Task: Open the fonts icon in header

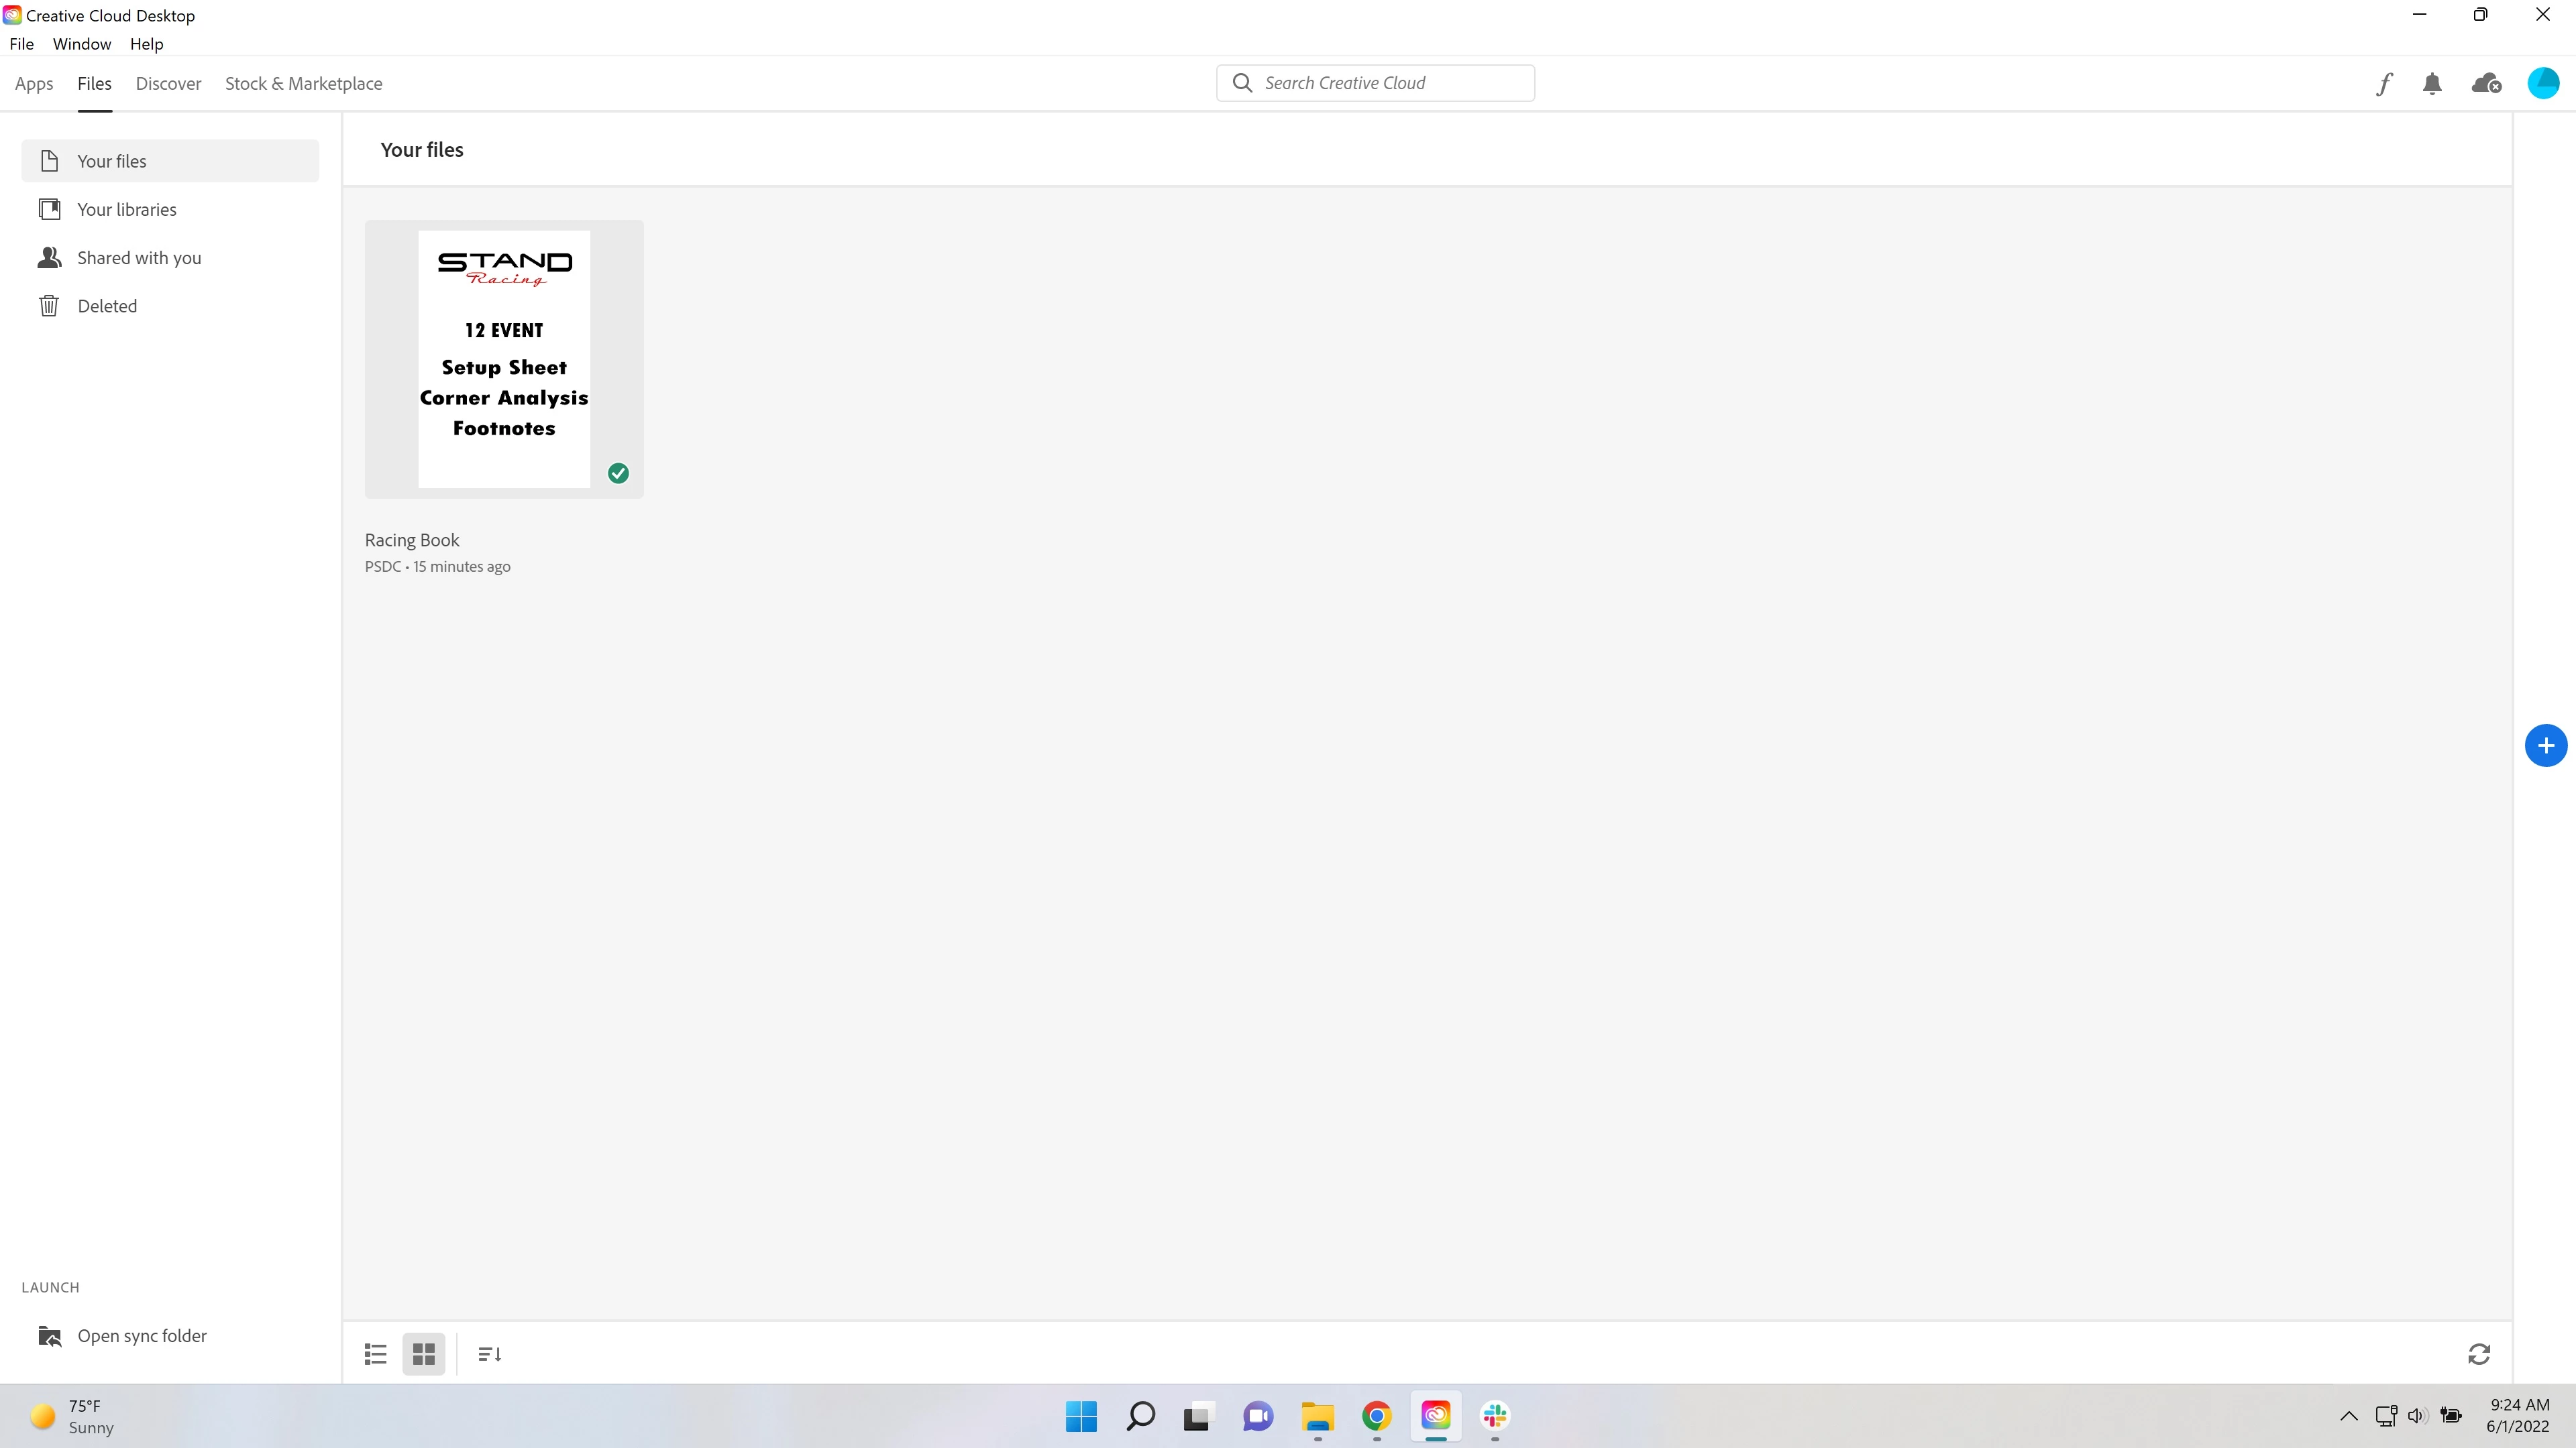Action: (2384, 84)
